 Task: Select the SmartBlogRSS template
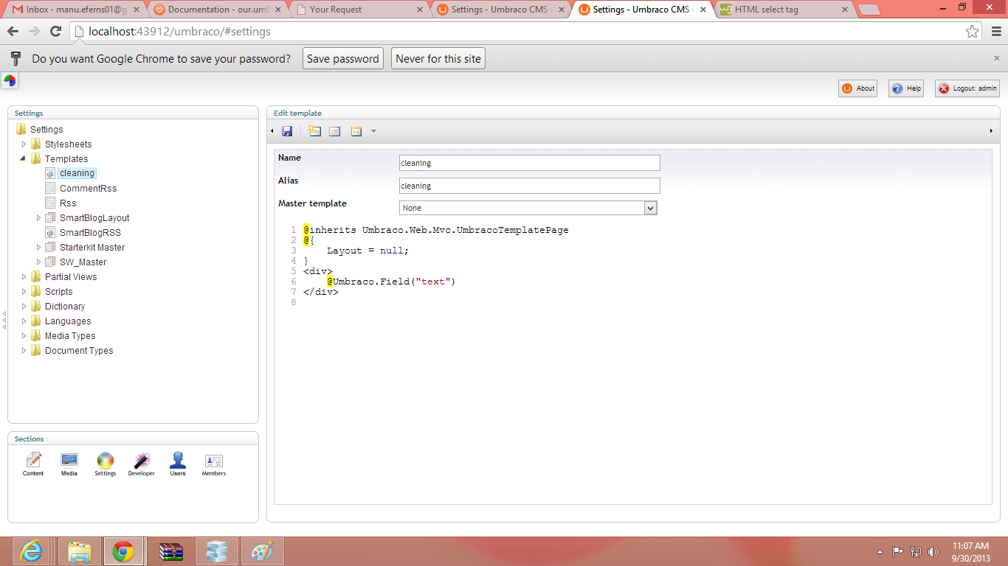[x=90, y=232]
